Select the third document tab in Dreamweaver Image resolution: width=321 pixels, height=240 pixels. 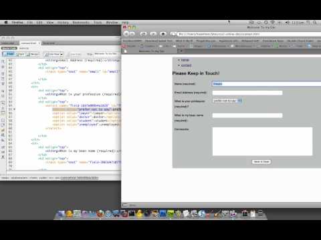(x=48, y=43)
